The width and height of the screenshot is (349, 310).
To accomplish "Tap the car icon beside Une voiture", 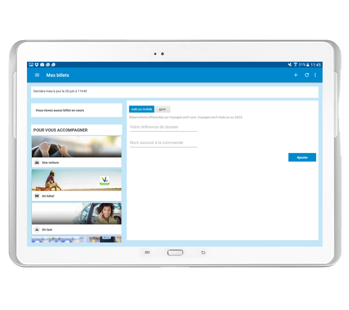I will point(37,163).
